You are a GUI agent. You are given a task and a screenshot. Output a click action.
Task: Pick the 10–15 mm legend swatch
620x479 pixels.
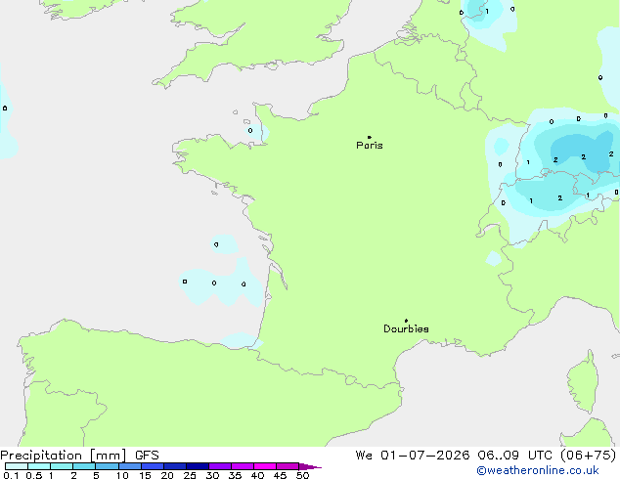pos(130,466)
